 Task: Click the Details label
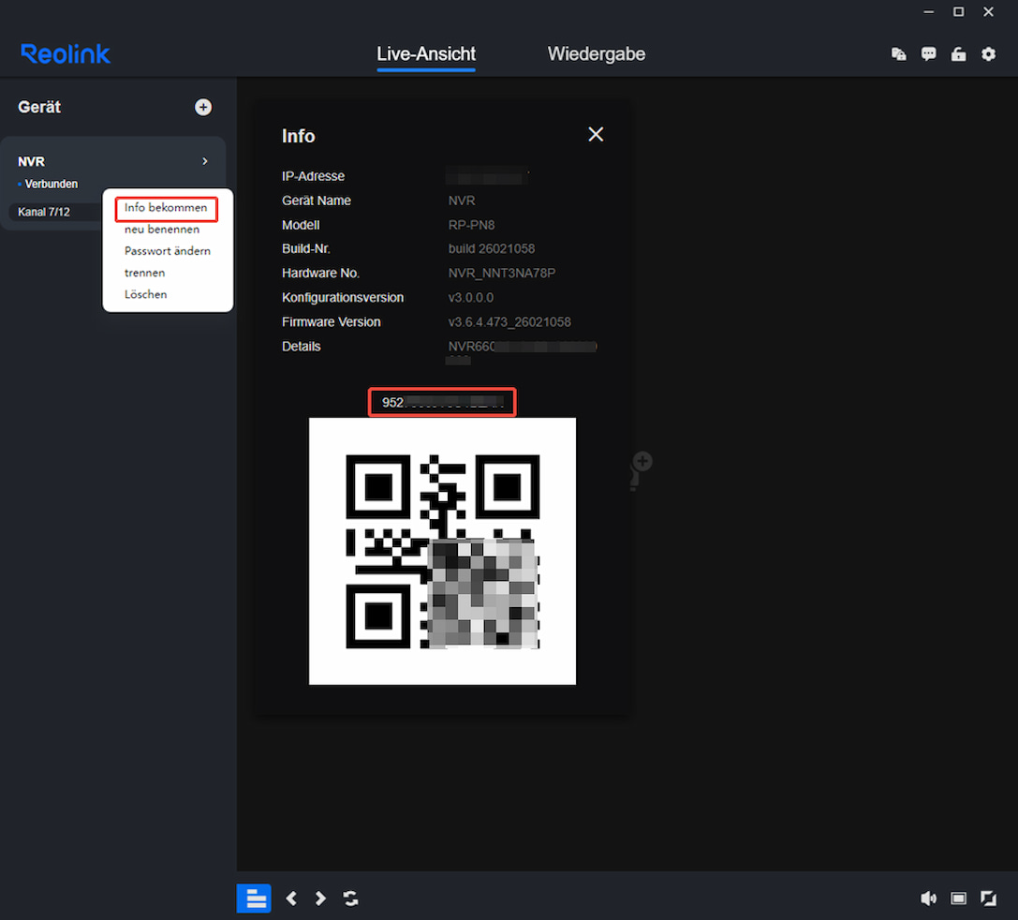click(302, 347)
